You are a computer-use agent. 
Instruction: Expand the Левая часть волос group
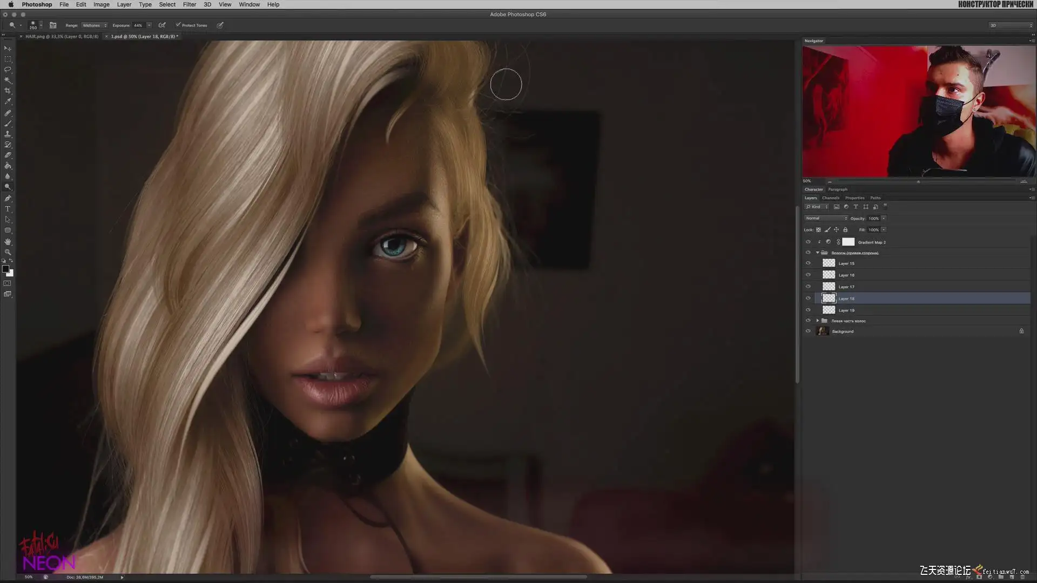818,321
